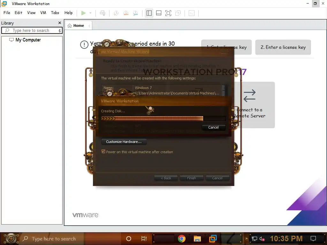Click the Send Ctrl+Alt+Del toolbar icon

[103, 13]
